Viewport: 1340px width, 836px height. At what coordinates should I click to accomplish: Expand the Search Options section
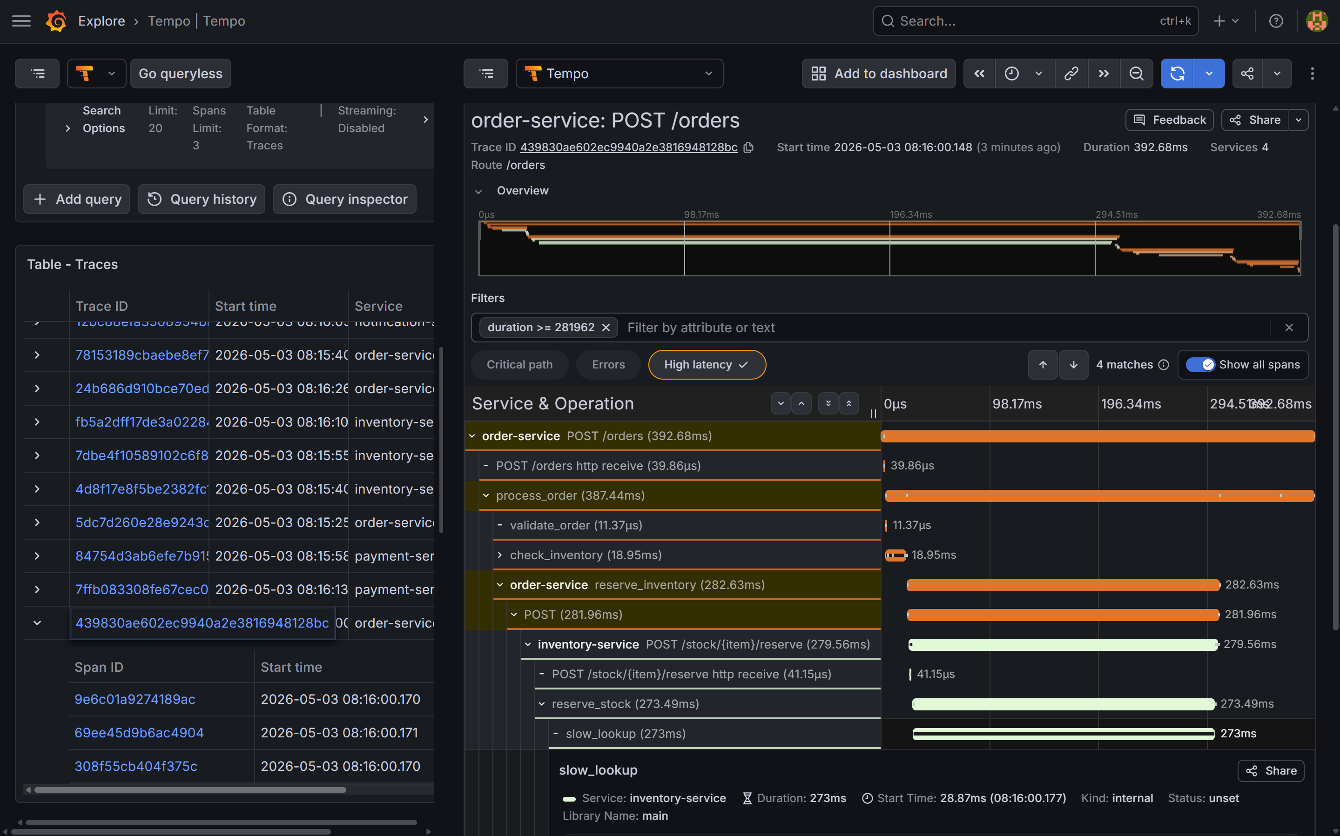click(67, 128)
